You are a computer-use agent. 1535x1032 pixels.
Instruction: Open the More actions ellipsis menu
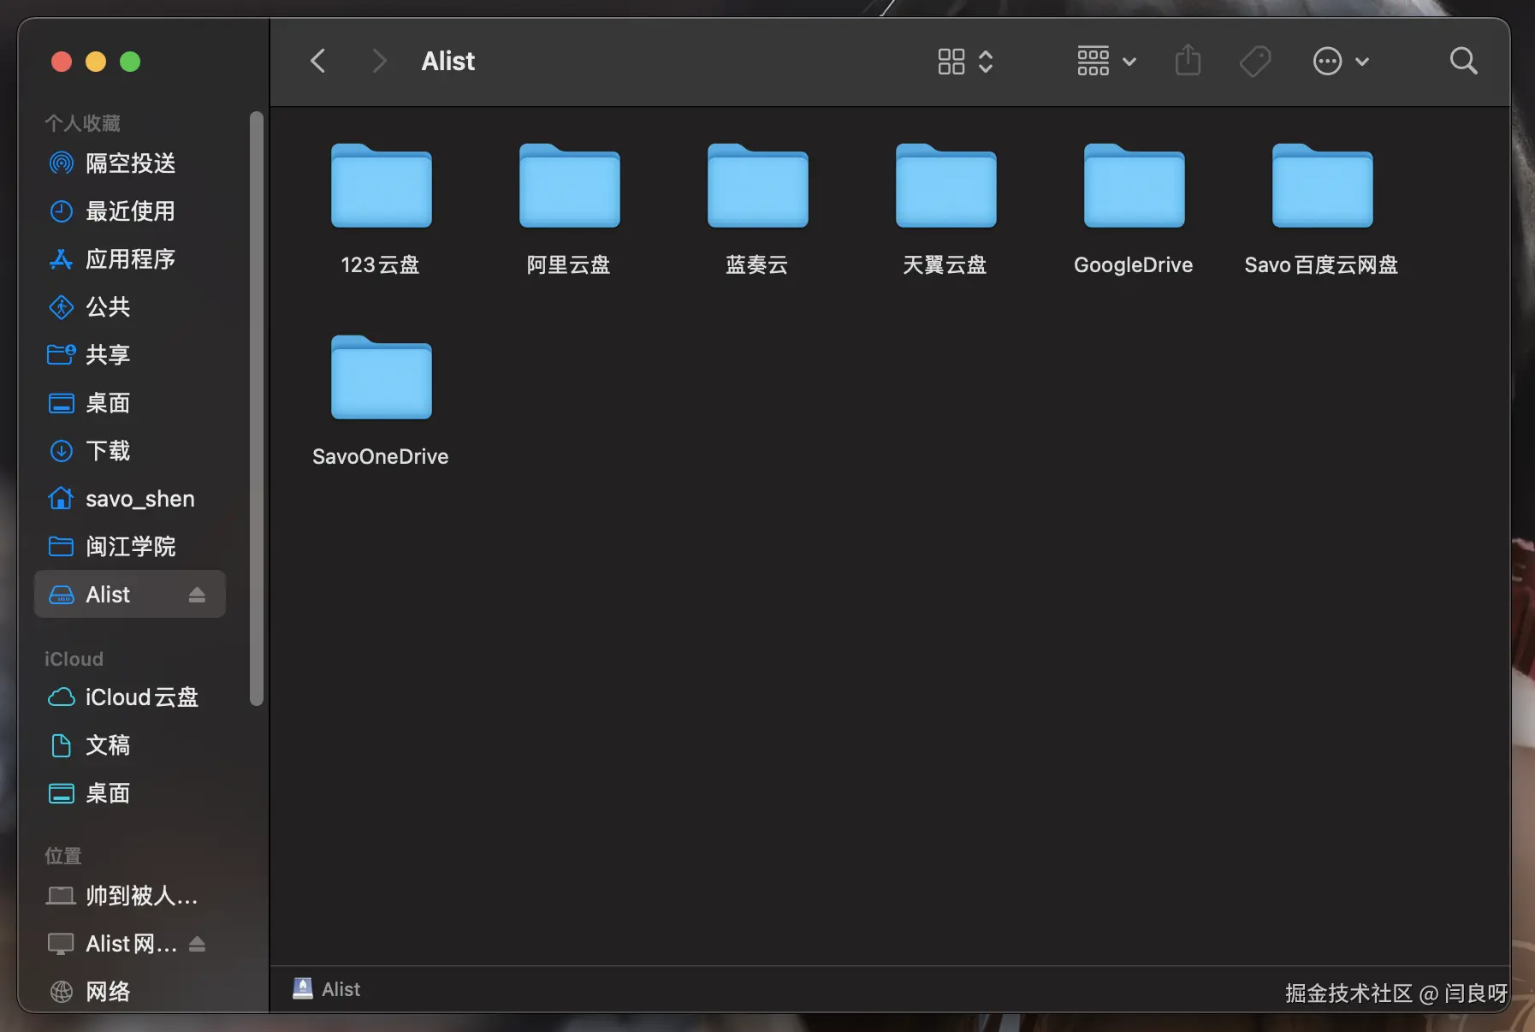1341,62
